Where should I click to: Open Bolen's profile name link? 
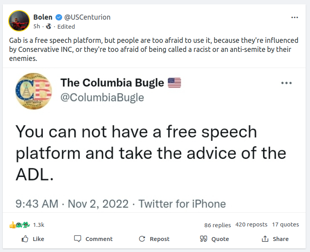click(x=43, y=17)
